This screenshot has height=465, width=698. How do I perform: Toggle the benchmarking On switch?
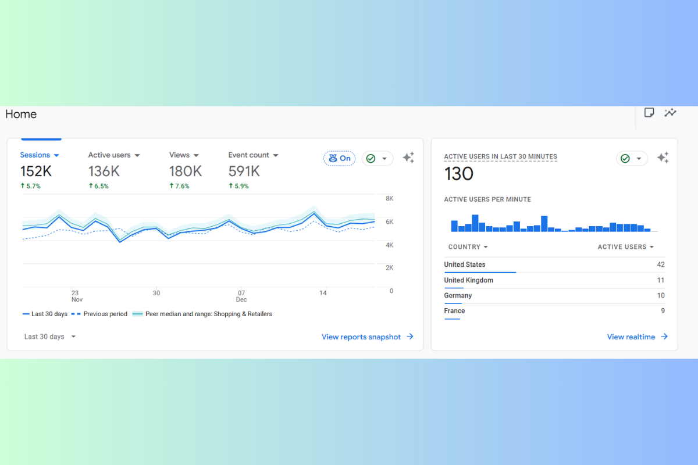[339, 158]
